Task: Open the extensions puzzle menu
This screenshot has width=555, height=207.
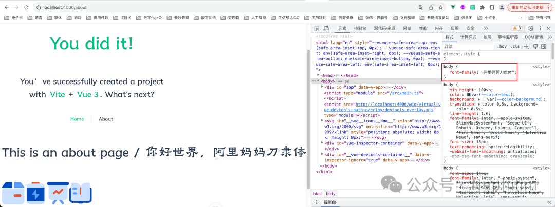Action: 482,7
